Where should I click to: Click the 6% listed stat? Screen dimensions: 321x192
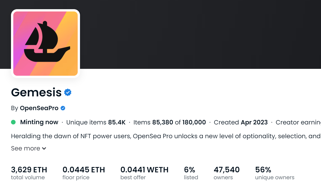pyautogui.click(x=191, y=173)
